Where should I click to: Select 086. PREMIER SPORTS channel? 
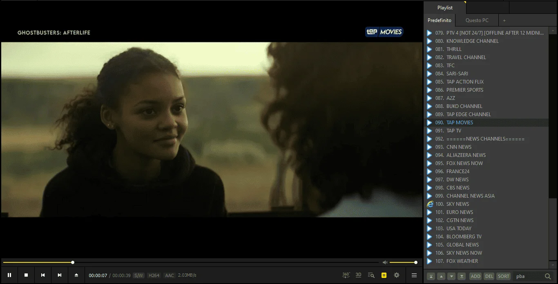pyautogui.click(x=486, y=90)
